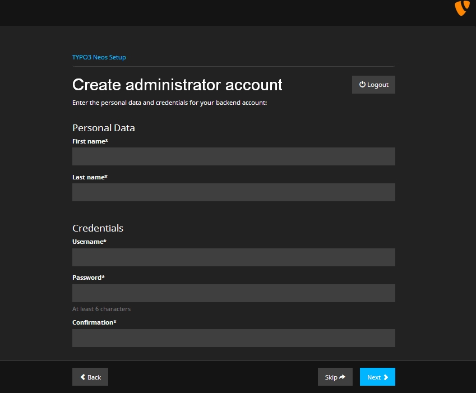Skip this step with Skip button
Viewport: 476px width, 393px height.
click(x=335, y=377)
